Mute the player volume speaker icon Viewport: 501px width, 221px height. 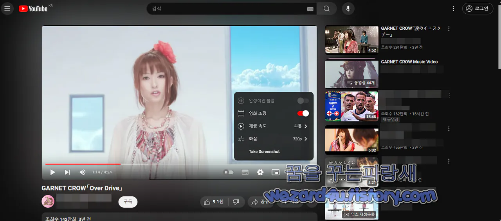(83, 172)
